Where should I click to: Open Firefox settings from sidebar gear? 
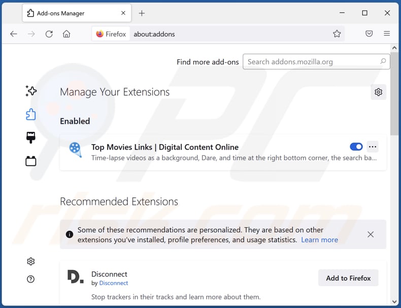[x=30, y=261]
